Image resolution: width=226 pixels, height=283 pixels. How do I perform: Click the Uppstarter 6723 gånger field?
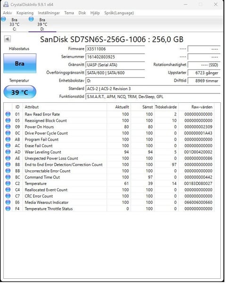click(204, 73)
